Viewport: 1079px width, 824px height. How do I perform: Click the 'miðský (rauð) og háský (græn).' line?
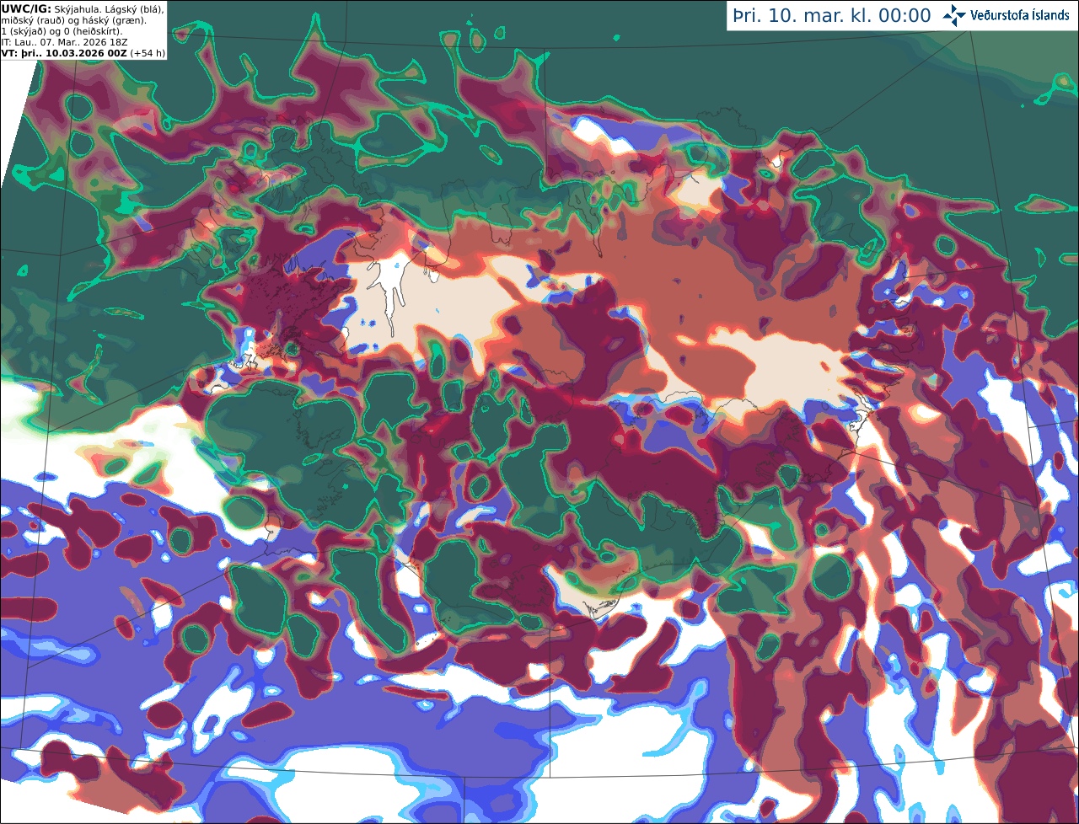tap(73, 19)
